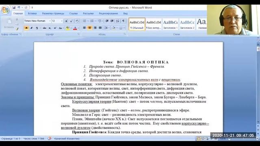Increase paragraph indent
This screenshot has height=146, width=260.
[112, 21]
